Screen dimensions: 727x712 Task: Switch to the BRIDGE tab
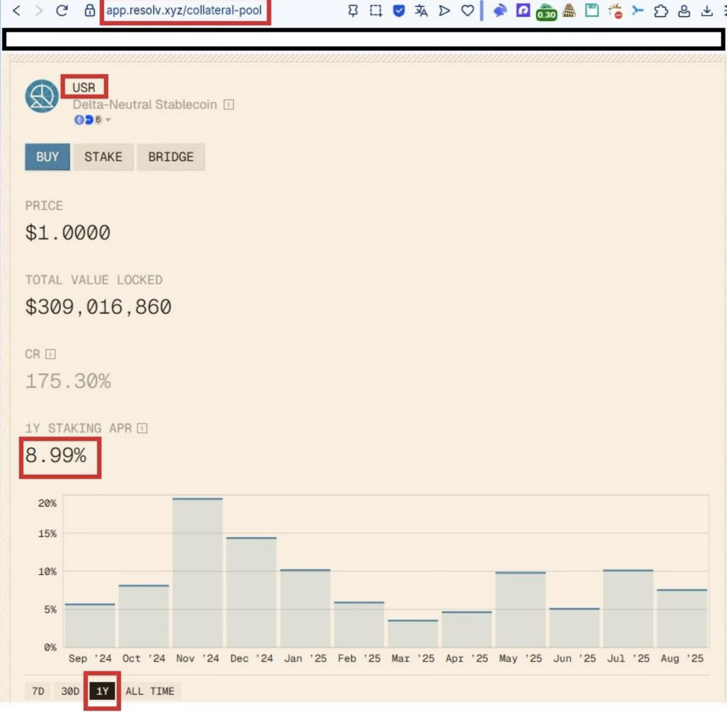tap(171, 157)
